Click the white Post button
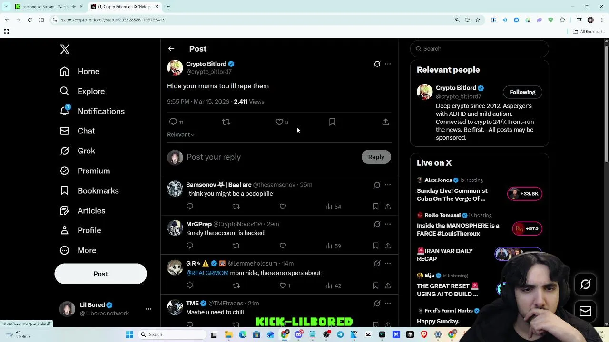 point(100,274)
